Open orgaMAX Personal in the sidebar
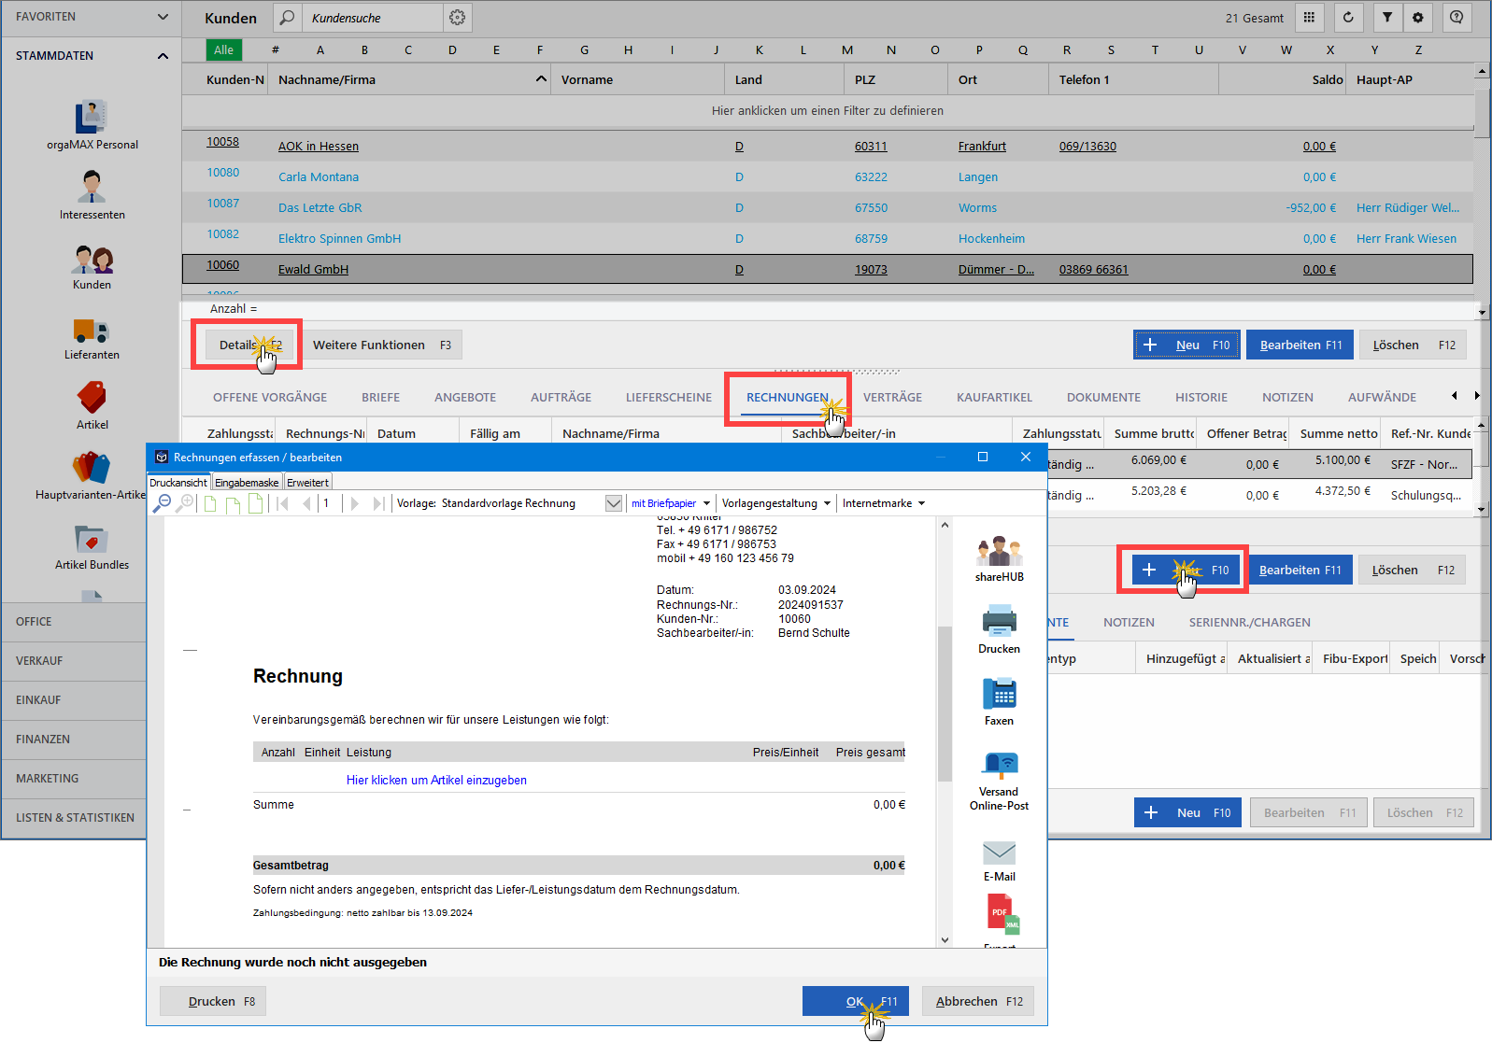The width and height of the screenshot is (1492, 1043). (92, 124)
